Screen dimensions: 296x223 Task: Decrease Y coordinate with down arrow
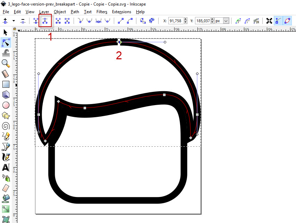coord(212,23)
